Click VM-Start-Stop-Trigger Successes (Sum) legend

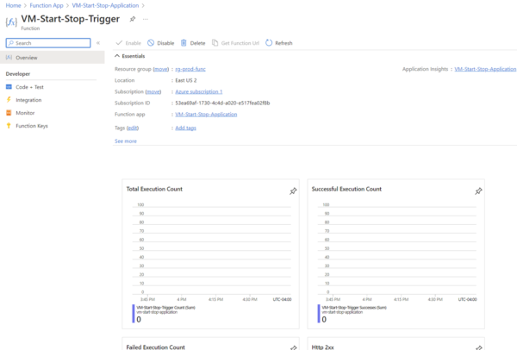pos(354,308)
